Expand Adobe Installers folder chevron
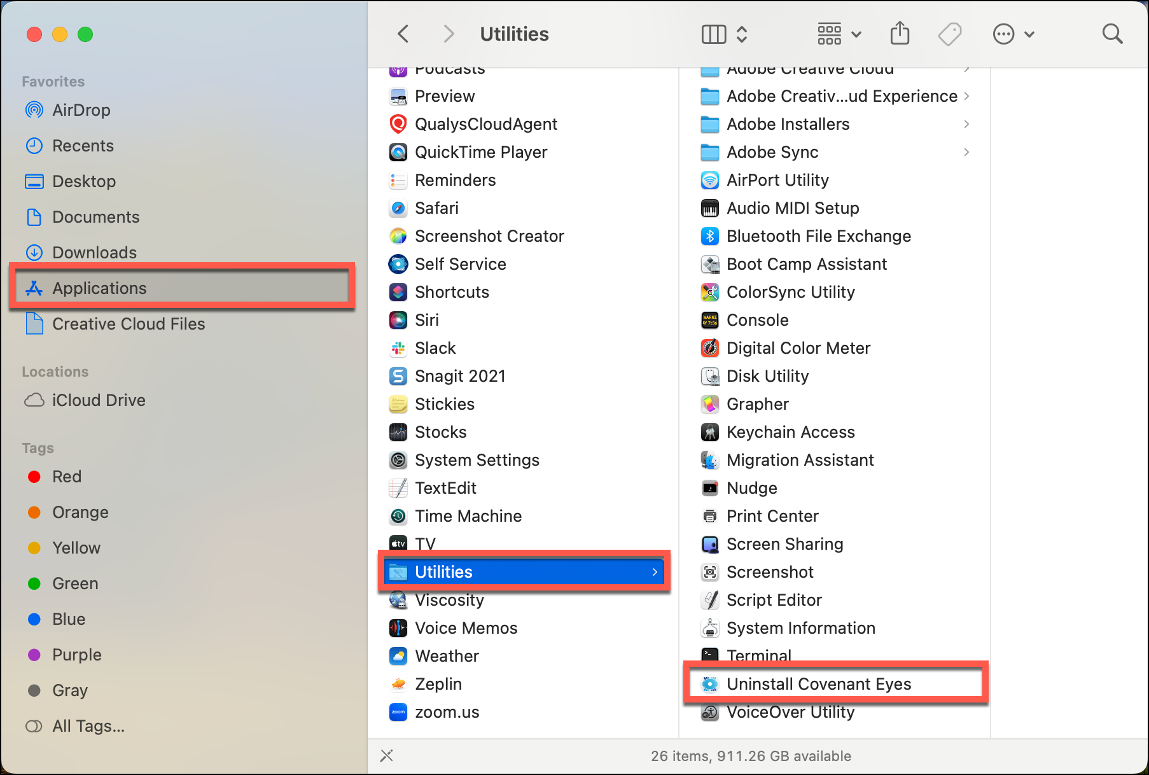This screenshot has height=775, width=1149. click(x=966, y=124)
